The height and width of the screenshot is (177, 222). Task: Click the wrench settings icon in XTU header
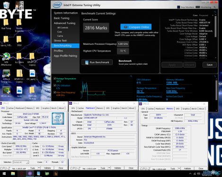[x=214, y=7]
